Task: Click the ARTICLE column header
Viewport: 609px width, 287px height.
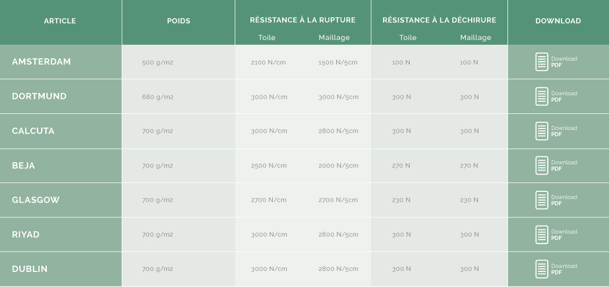Action: click(x=60, y=21)
